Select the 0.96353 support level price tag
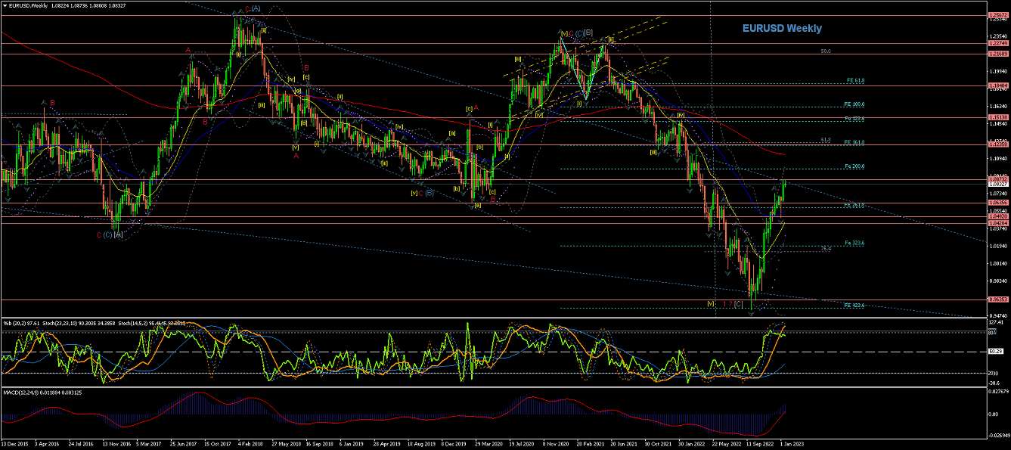 1000,299
